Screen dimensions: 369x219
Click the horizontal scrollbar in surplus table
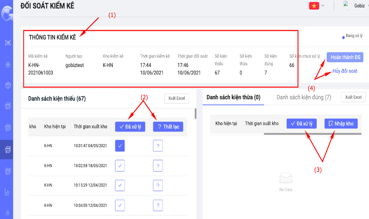pyautogui.click(x=312, y=134)
